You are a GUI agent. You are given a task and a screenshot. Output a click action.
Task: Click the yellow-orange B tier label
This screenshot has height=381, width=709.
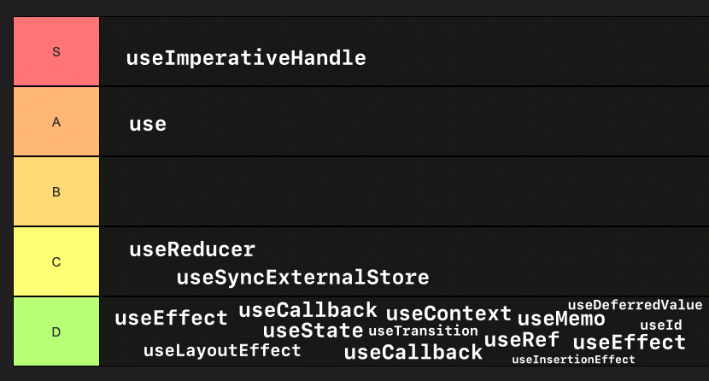[56, 191]
